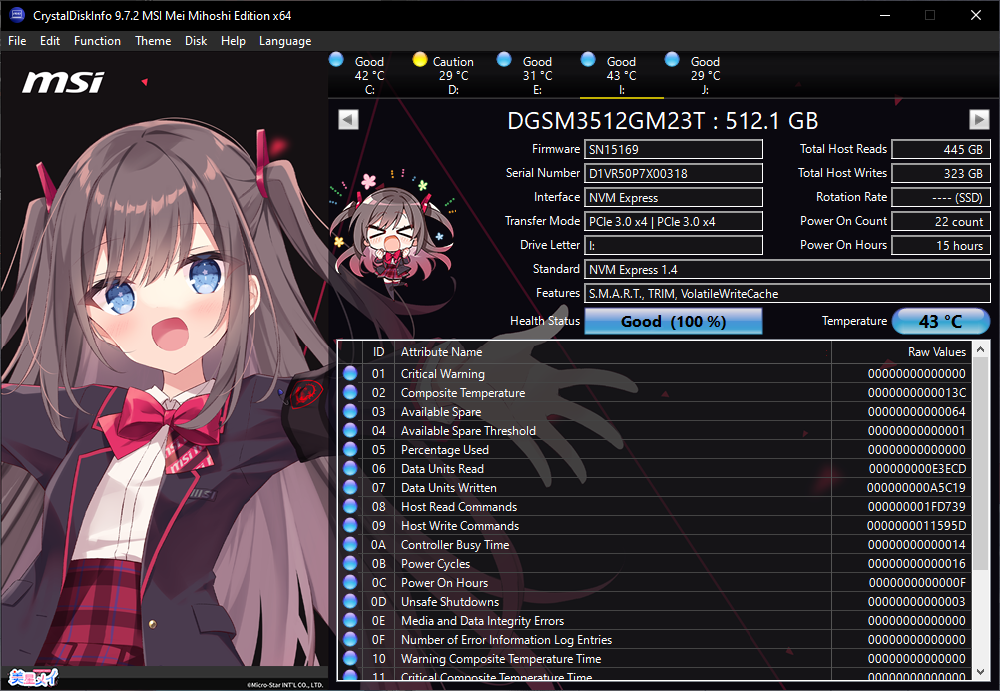Go to next disk with right arrow

979,119
